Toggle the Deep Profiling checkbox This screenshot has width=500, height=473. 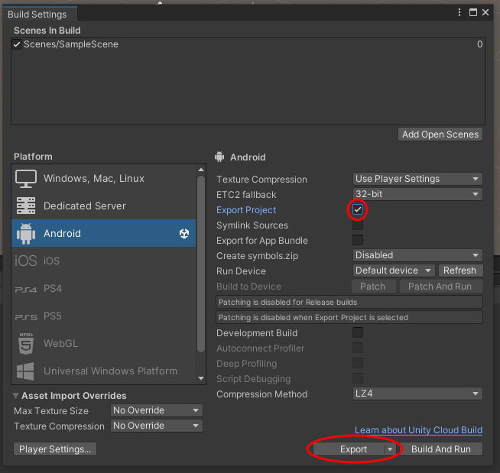(x=358, y=363)
